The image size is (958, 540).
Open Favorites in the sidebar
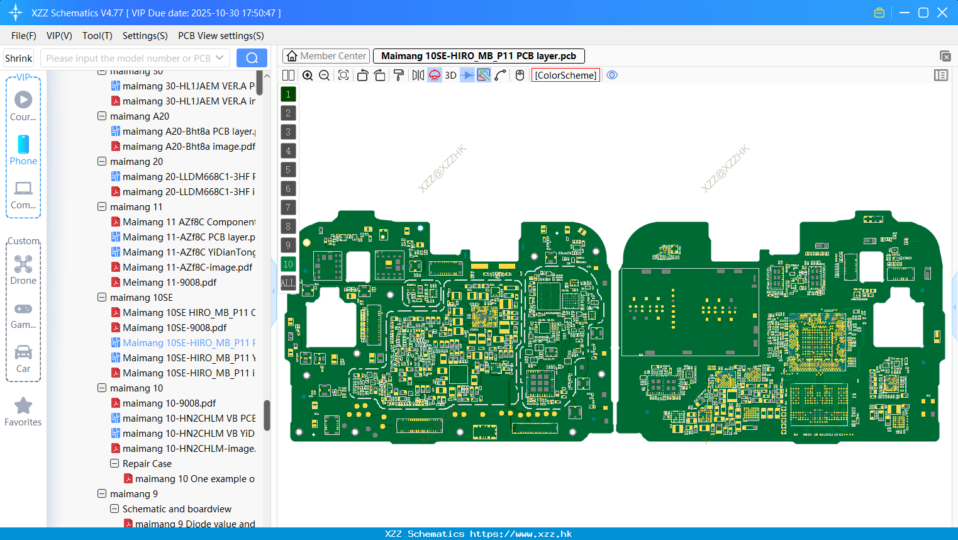tap(23, 412)
